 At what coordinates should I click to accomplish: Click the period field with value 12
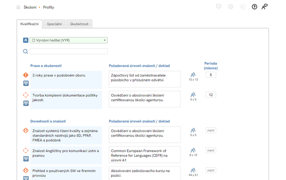211,95
